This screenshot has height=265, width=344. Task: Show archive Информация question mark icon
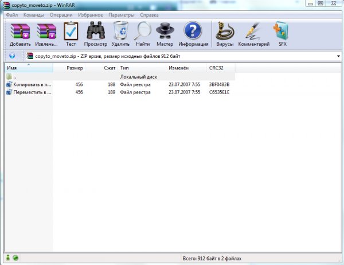coord(193,30)
